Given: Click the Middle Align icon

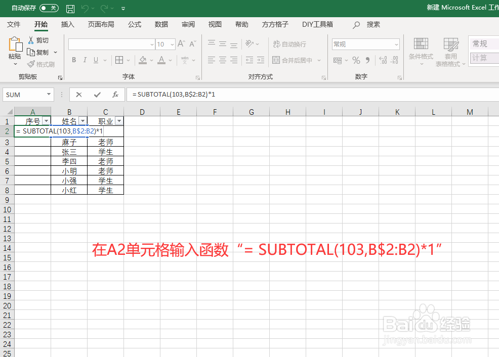Looking at the screenshot, I should tap(223, 43).
